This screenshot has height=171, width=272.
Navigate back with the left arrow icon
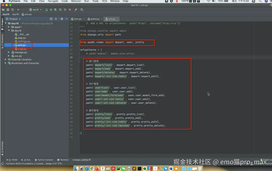point(18,10)
